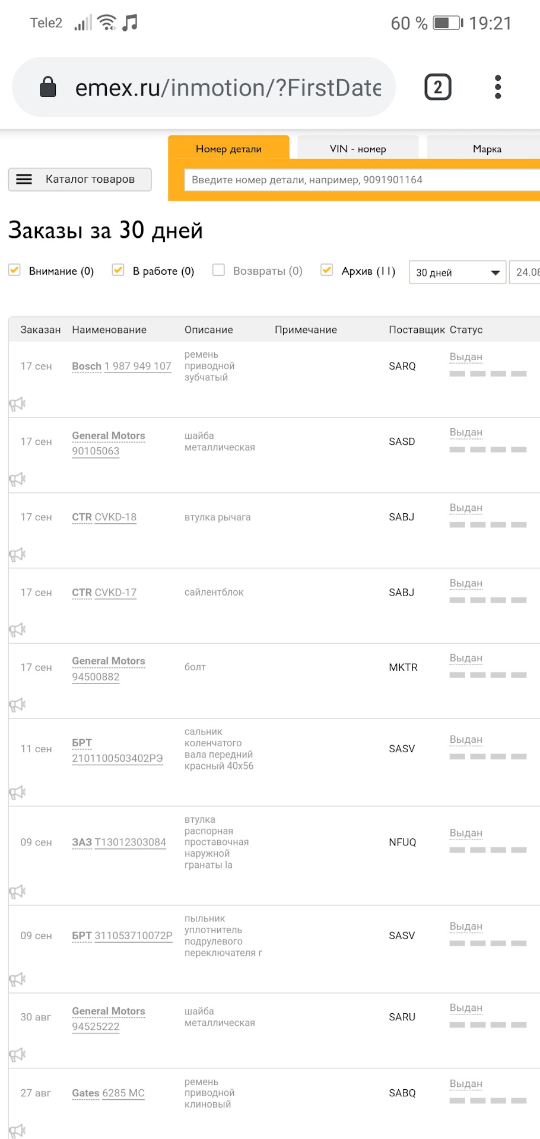Toggle the В работе (0) checkbox
This screenshot has height=1139, width=540.
119,270
